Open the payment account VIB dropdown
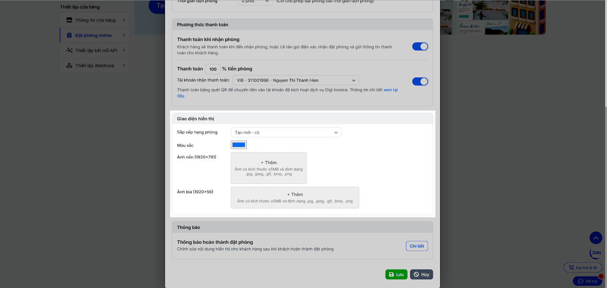 tap(296, 80)
